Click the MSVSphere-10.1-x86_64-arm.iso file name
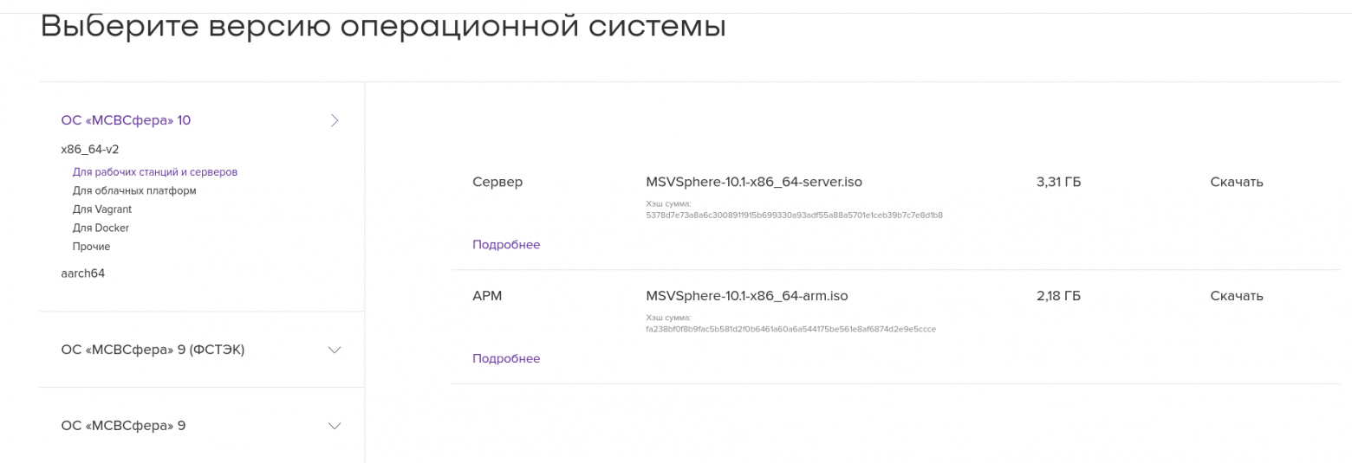Viewport: 1352px width, 463px height. pos(747,296)
